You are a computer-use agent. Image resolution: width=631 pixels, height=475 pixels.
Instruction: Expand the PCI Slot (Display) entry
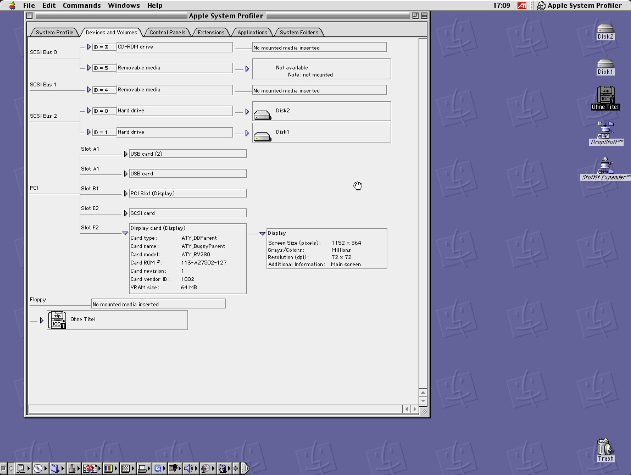125,194
